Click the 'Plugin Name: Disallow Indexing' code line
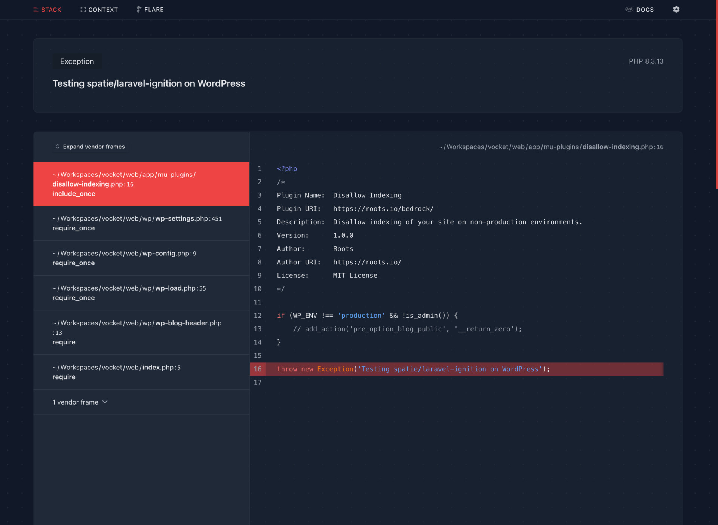 (339, 195)
